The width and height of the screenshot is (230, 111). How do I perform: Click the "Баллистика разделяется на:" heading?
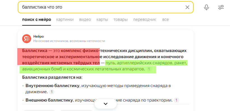point(52,77)
